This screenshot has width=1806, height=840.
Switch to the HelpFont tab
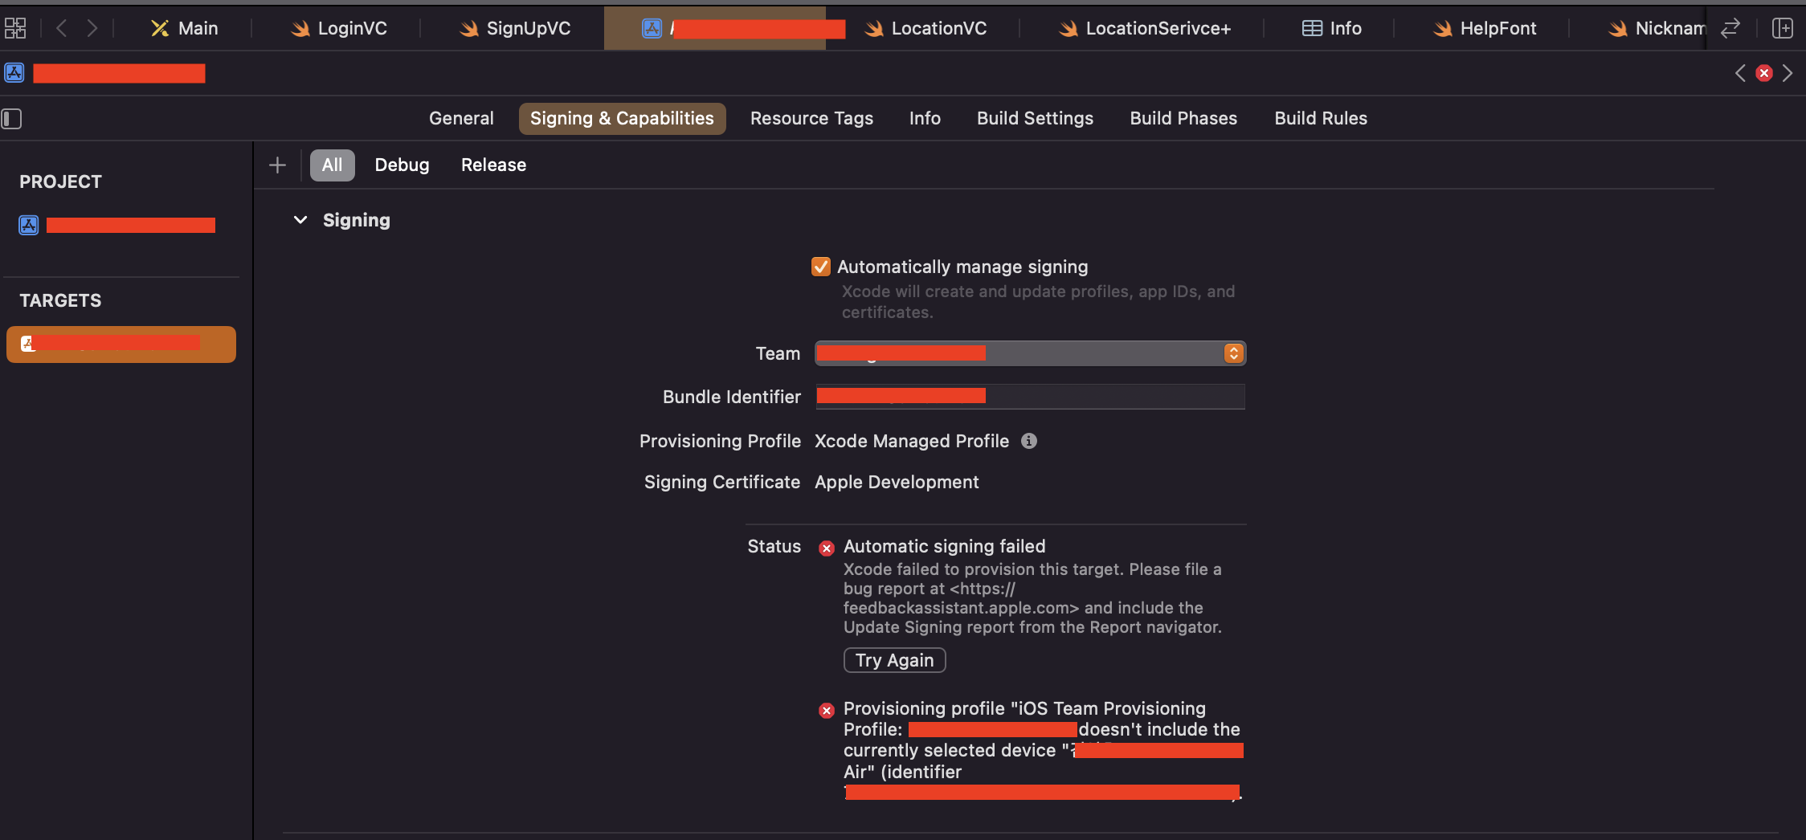[x=1484, y=28]
